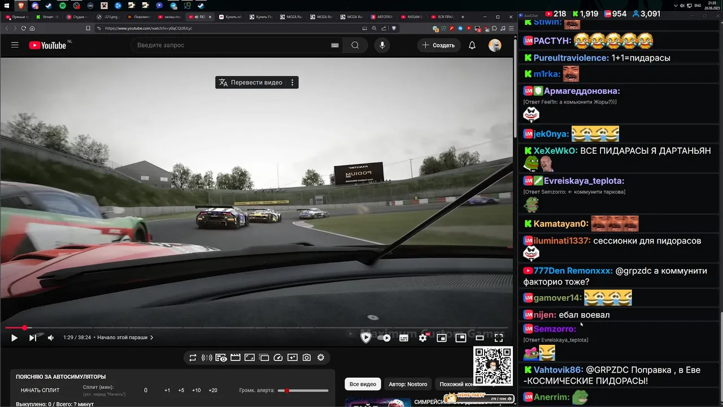Open the YouTube notifications bell

pyautogui.click(x=472, y=45)
